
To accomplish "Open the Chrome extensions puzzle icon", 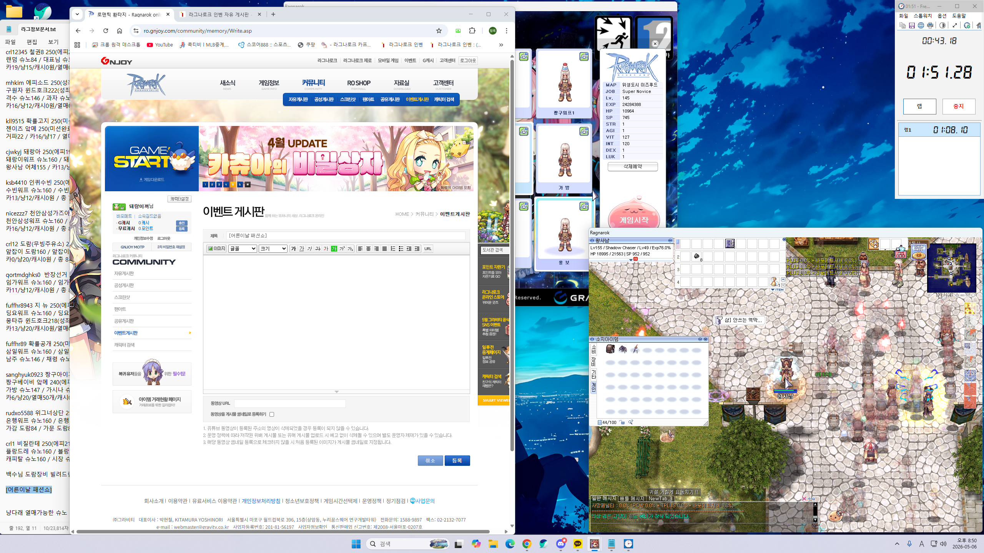I will (x=472, y=31).
